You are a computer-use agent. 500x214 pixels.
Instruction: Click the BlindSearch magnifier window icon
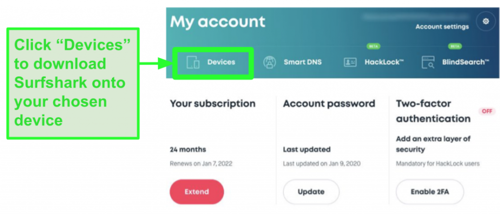point(428,62)
